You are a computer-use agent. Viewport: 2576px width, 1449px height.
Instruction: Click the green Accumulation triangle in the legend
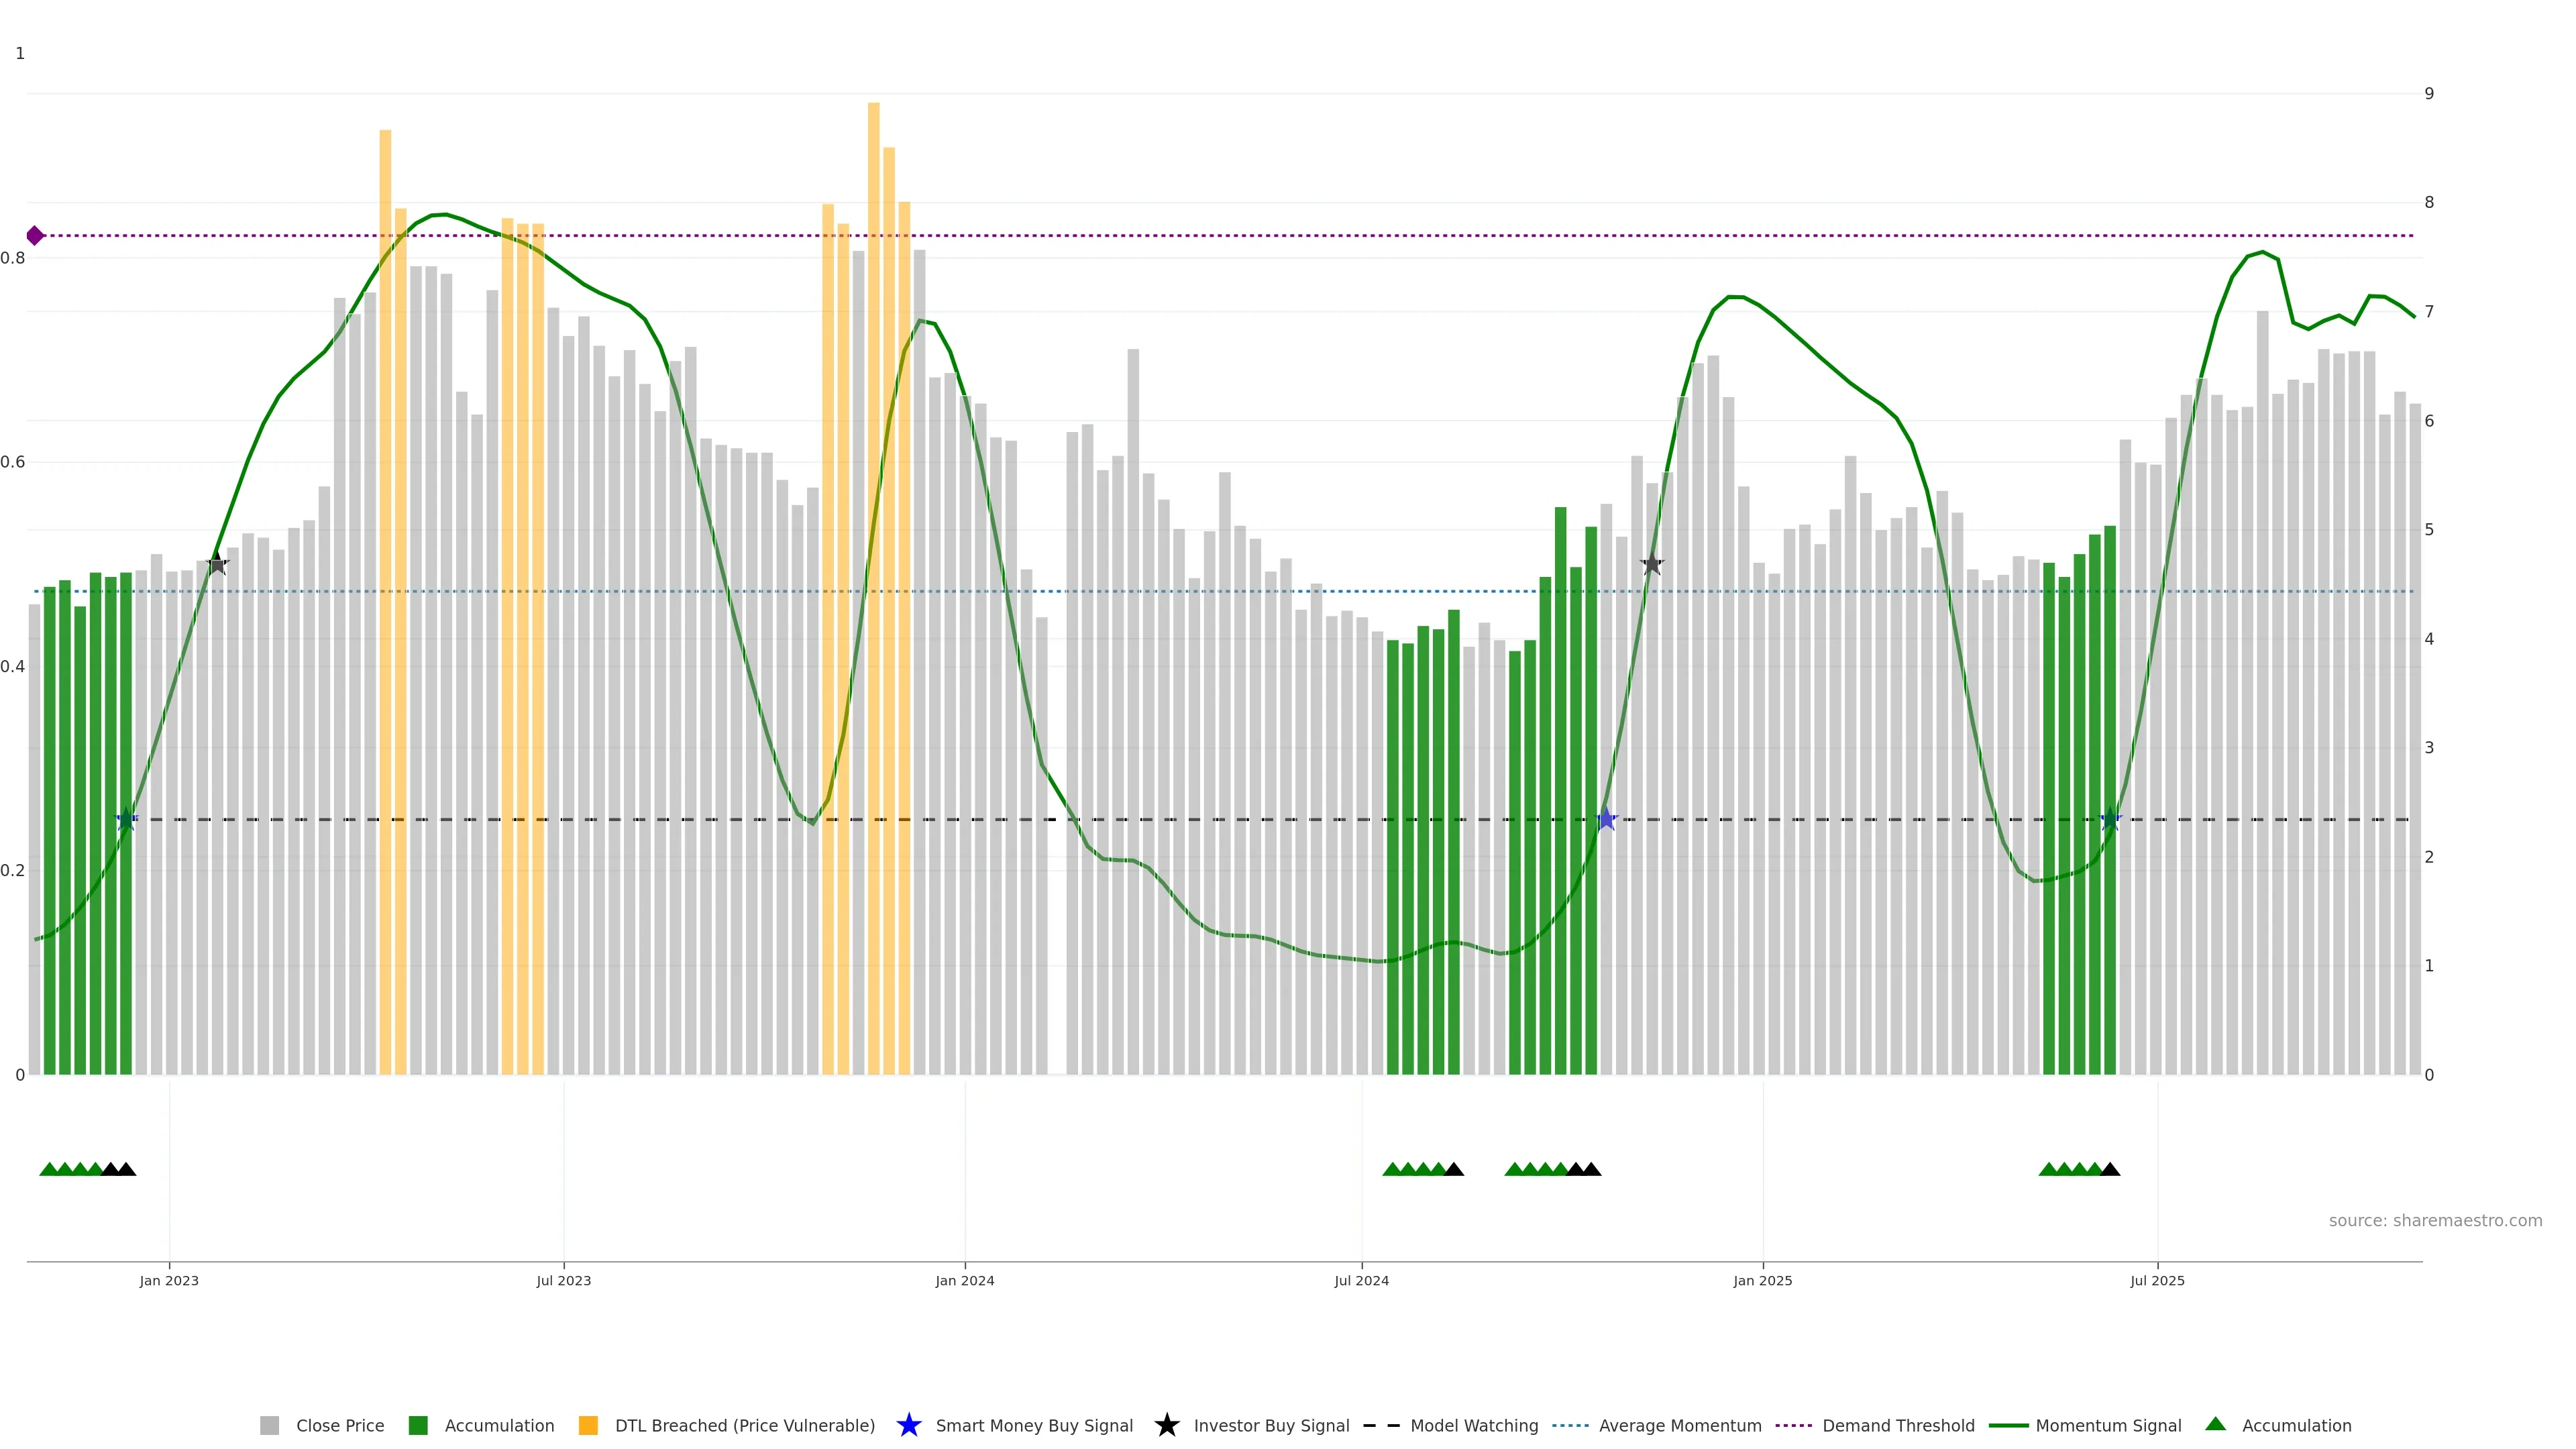[2215, 1424]
